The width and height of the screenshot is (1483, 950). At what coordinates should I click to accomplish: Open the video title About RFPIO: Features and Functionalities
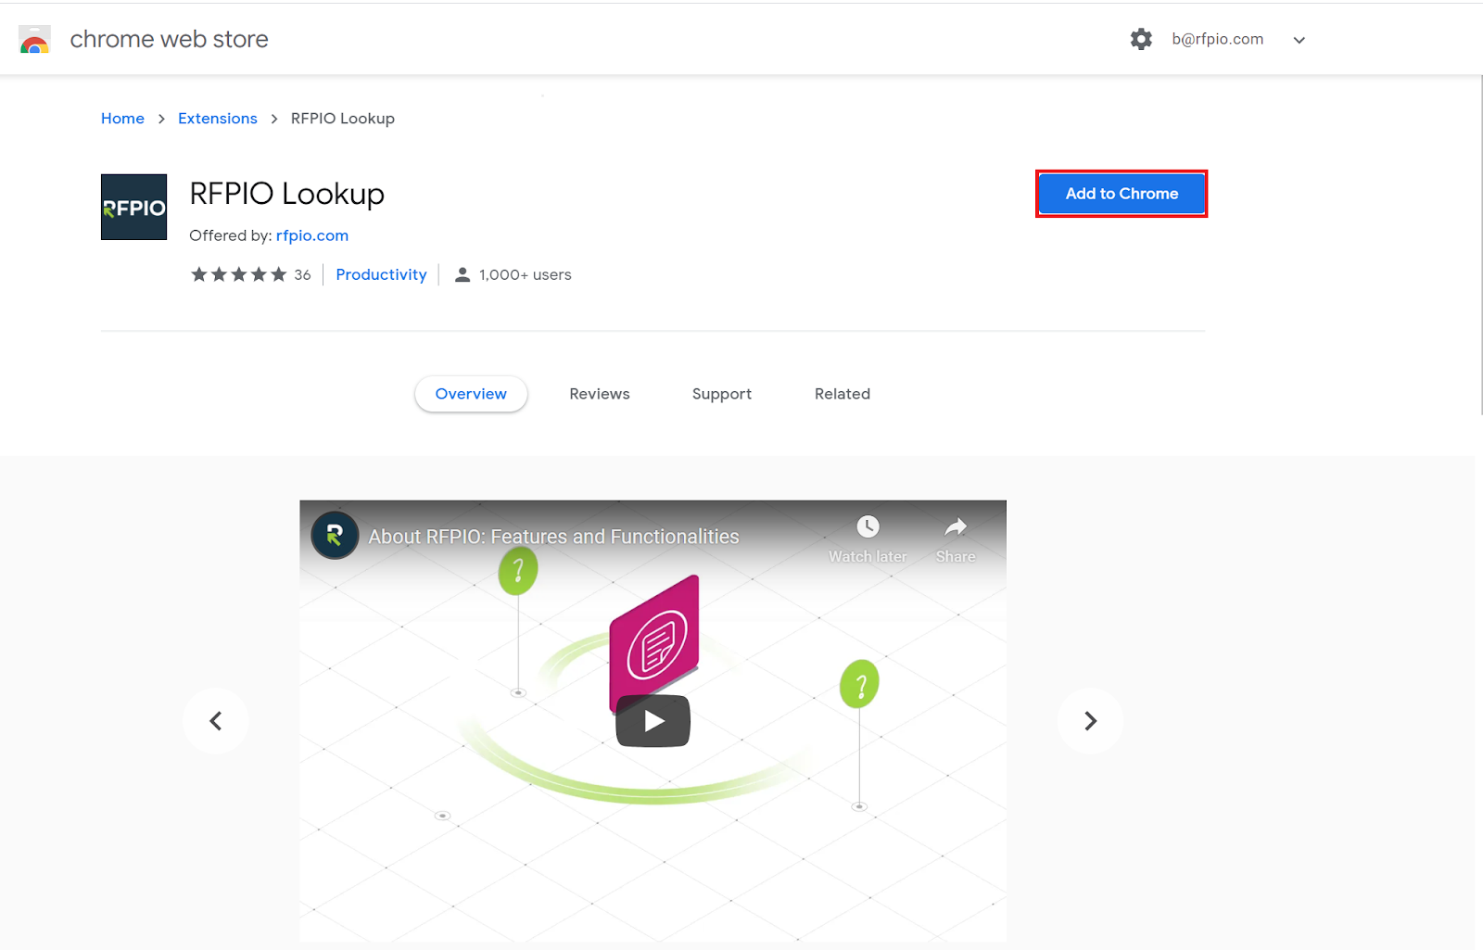pyautogui.click(x=554, y=537)
